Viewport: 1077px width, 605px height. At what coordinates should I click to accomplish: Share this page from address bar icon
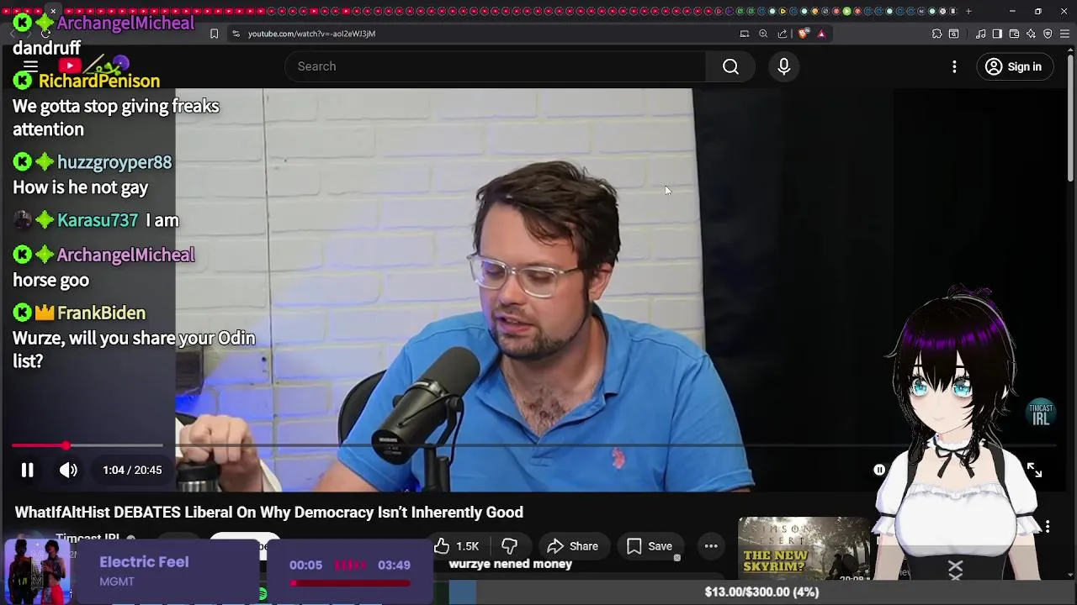coord(783,34)
